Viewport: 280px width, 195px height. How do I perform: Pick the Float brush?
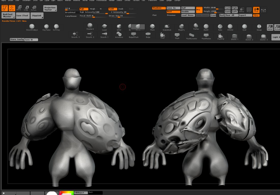(162, 36)
